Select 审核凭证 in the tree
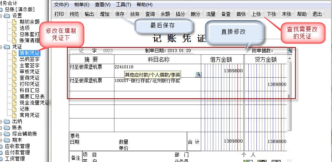The width and height of the screenshot is (332, 162). tap(30, 71)
